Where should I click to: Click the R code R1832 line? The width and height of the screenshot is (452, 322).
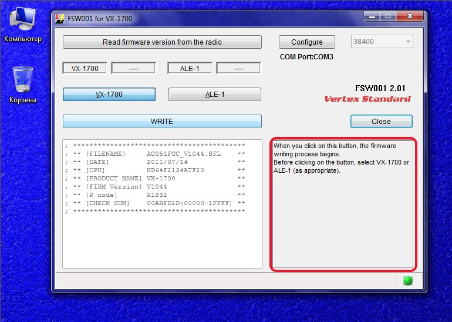point(155,194)
